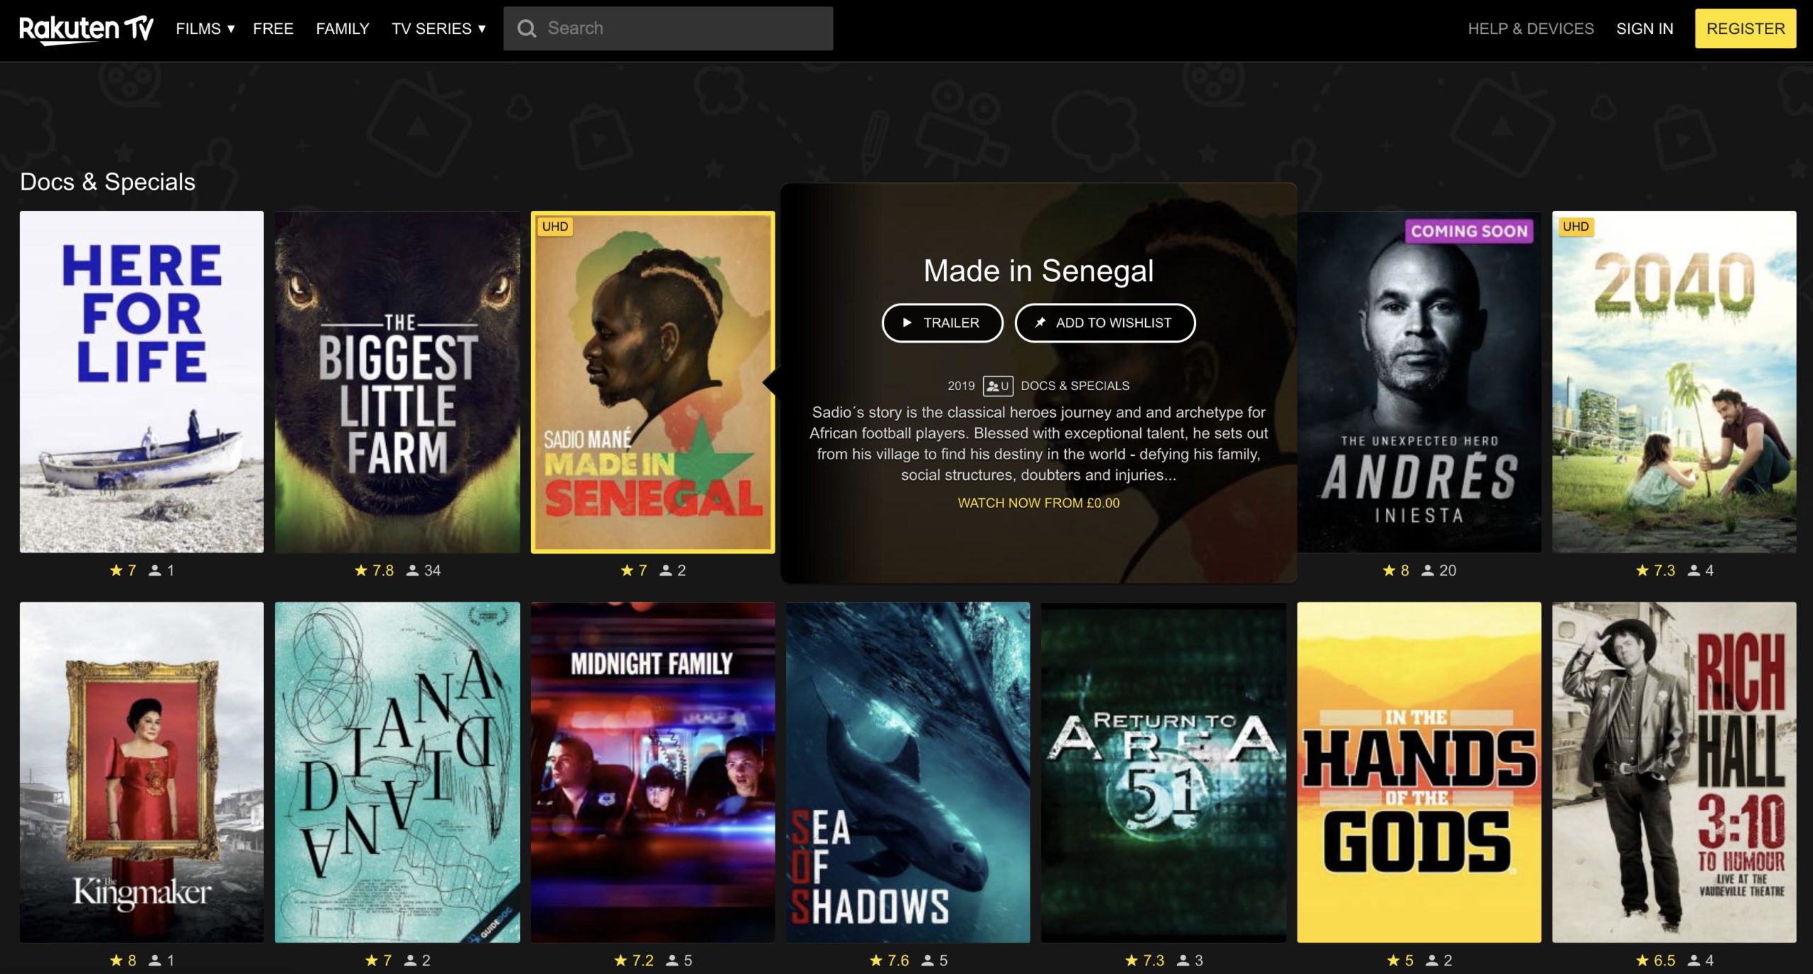1813x974 pixels.
Task: Click the yellow REGISTER button
Action: click(x=1745, y=28)
